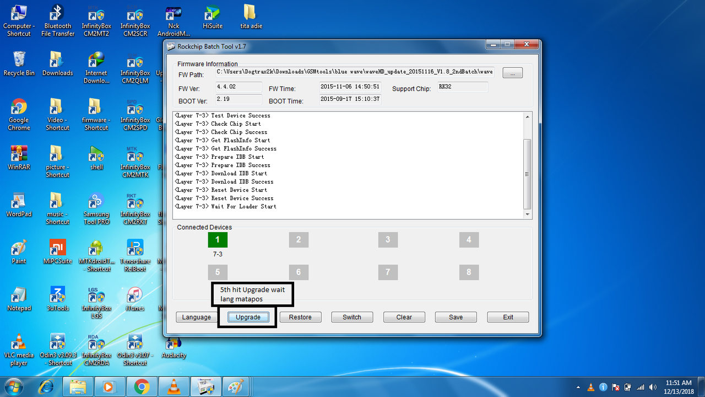The height and width of the screenshot is (397, 705).
Task: Select the Odin3 v3.09.3 shortcut icon
Action: pyautogui.click(x=57, y=350)
